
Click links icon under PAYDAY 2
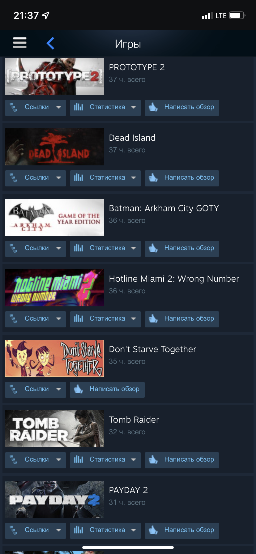tap(13, 530)
